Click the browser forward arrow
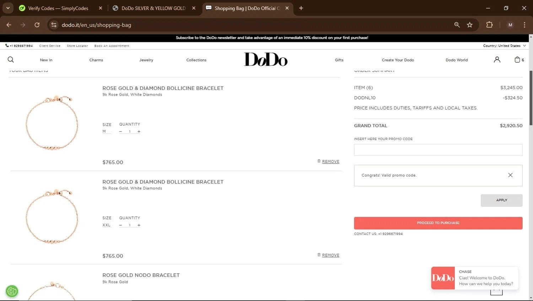533x301 pixels. coord(23,25)
